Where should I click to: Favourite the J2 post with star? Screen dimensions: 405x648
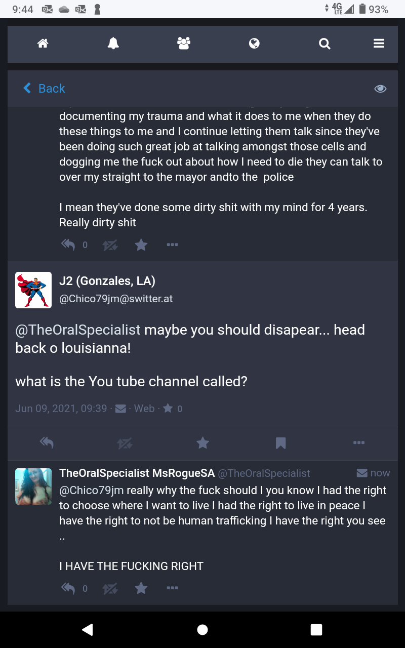202,443
